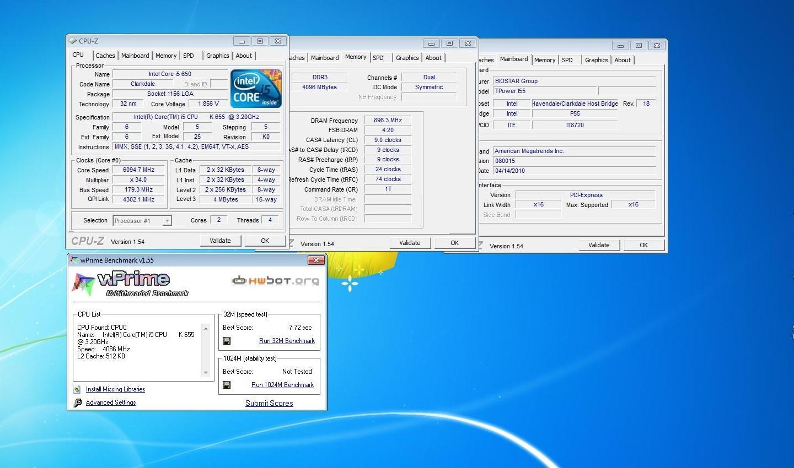The height and width of the screenshot is (468, 794).
Task: Click the BIOS brand American Megatrends Inc.
Action: 574,151
